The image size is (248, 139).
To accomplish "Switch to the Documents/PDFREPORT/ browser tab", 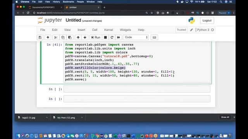I will pyautogui.click(x=43, y=7).
